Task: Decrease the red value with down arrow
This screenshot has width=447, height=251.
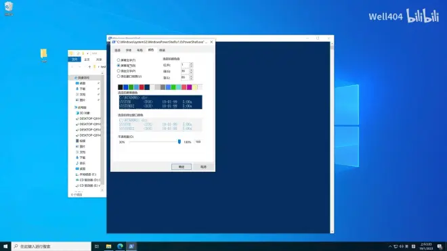Action: 191,66
